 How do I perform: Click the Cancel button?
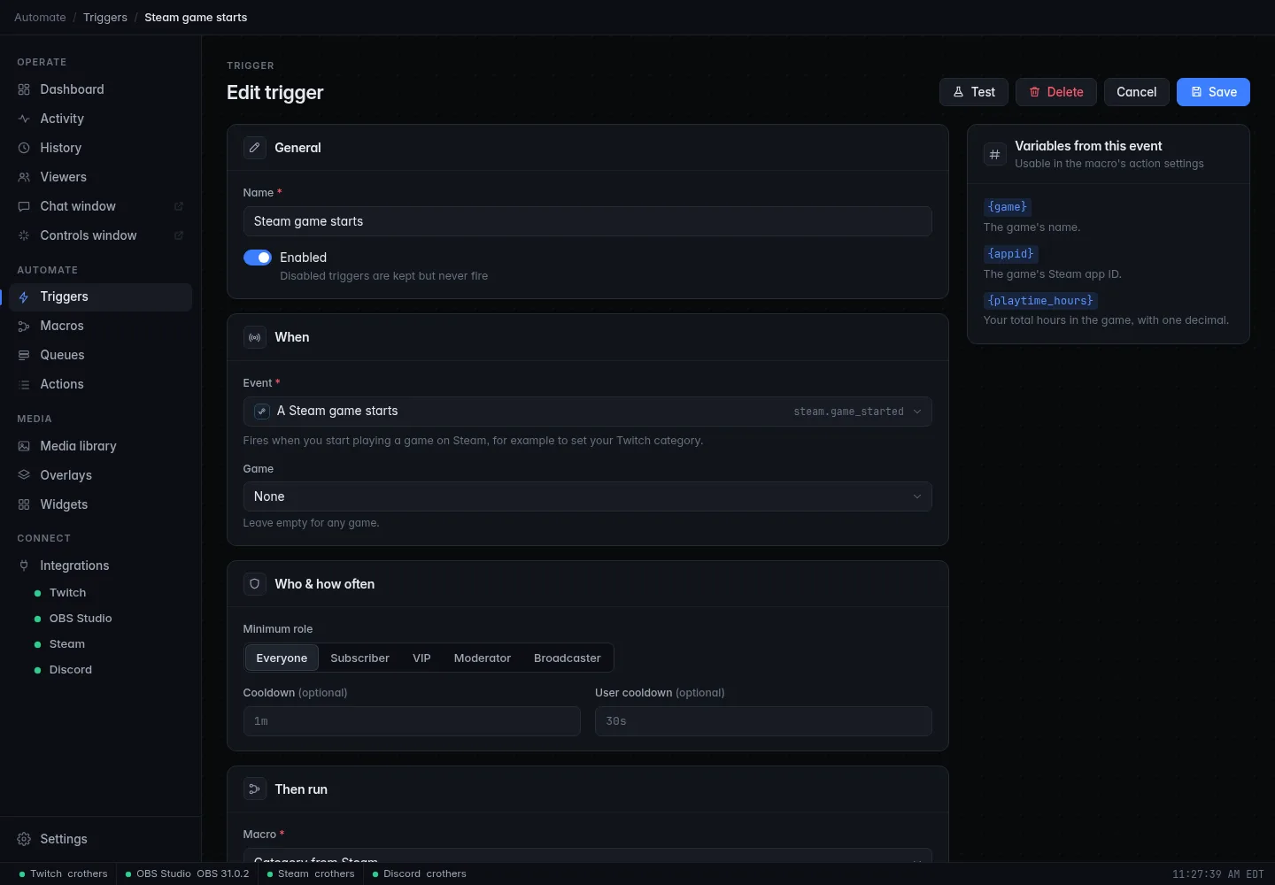pyautogui.click(x=1137, y=92)
